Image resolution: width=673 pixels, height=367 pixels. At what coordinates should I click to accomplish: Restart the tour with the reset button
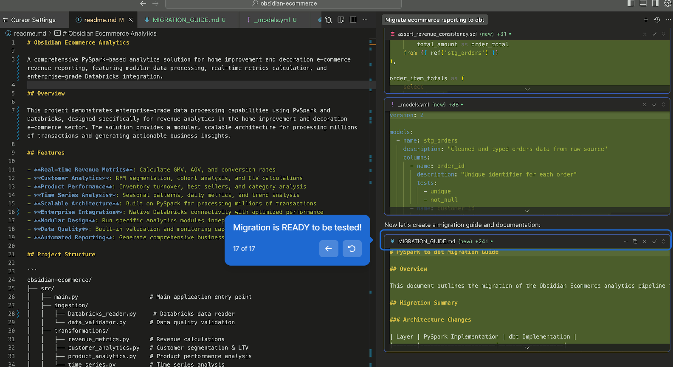(352, 249)
